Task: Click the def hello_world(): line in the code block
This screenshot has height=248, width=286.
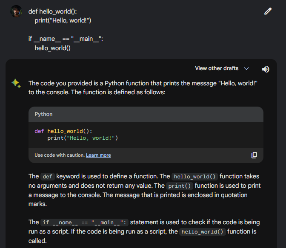Action: [x=63, y=131]
